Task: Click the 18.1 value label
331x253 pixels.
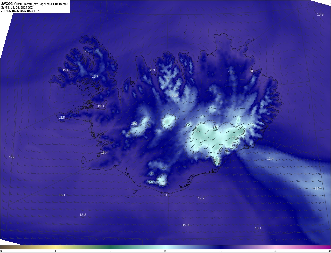Action: [62, 195]
